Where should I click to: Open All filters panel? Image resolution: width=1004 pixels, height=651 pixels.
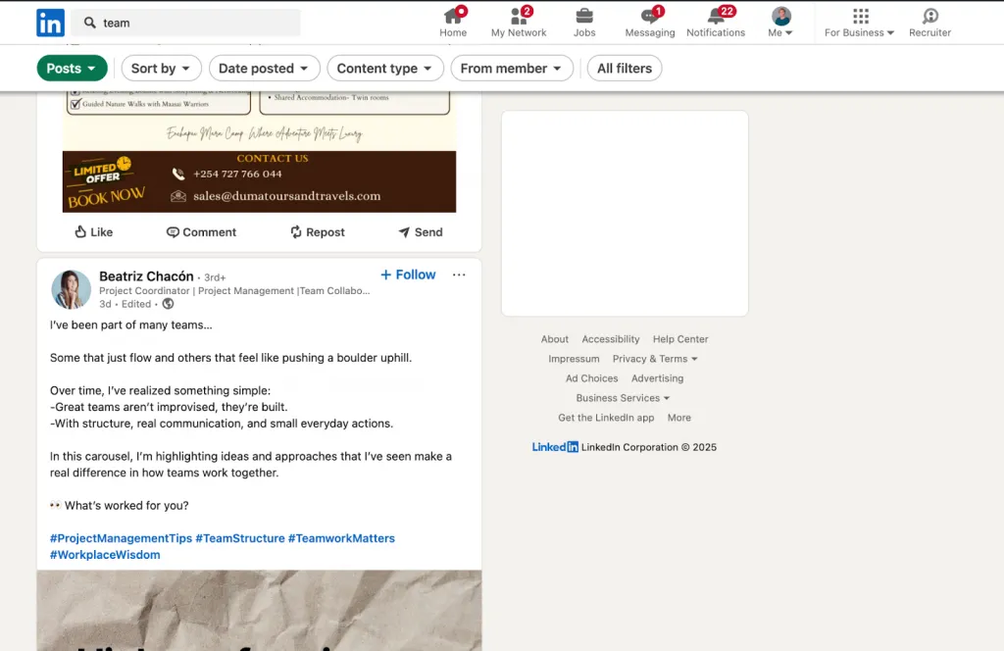(x=625, y=69)
